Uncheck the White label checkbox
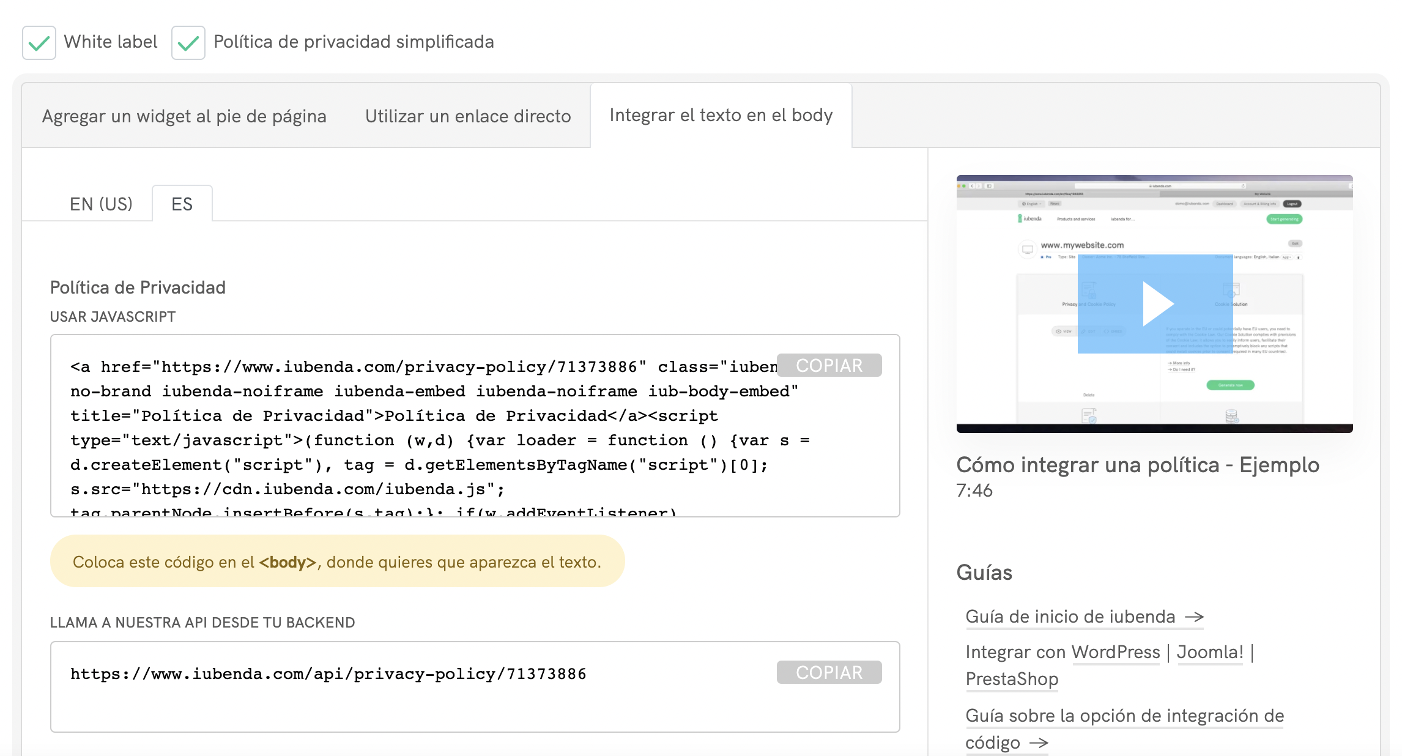The image size is (1402, 756). pos(39,43)
